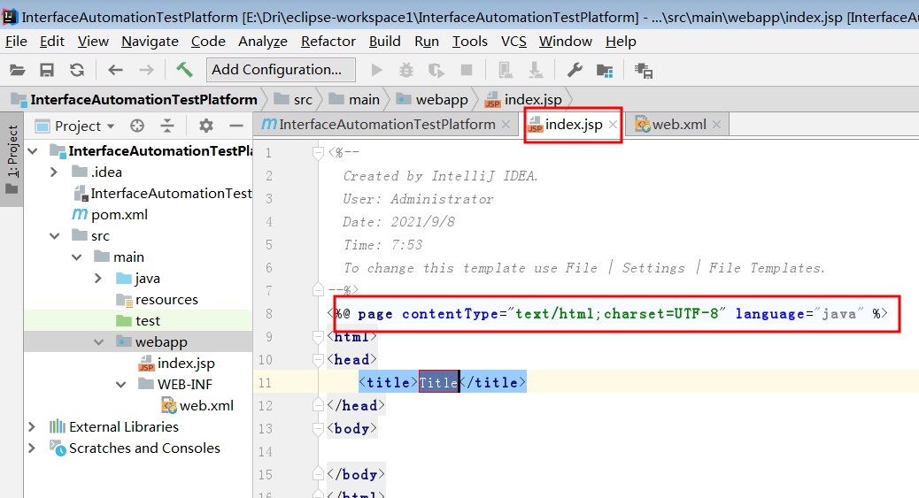The image size is (919, 498).
Task: Open the VCS menu
Action: 514,42
